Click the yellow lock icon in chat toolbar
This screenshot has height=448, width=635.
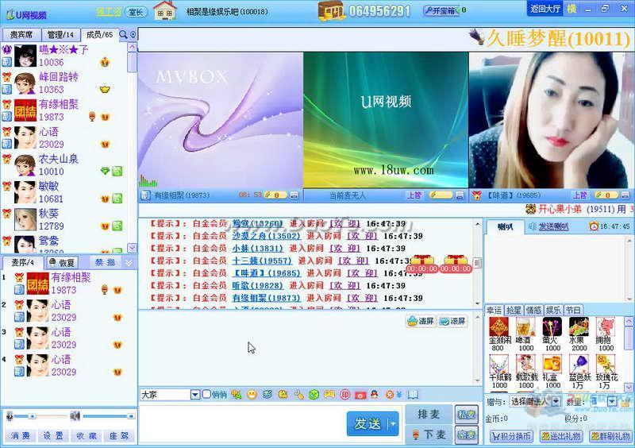click(x=283, y=394)
